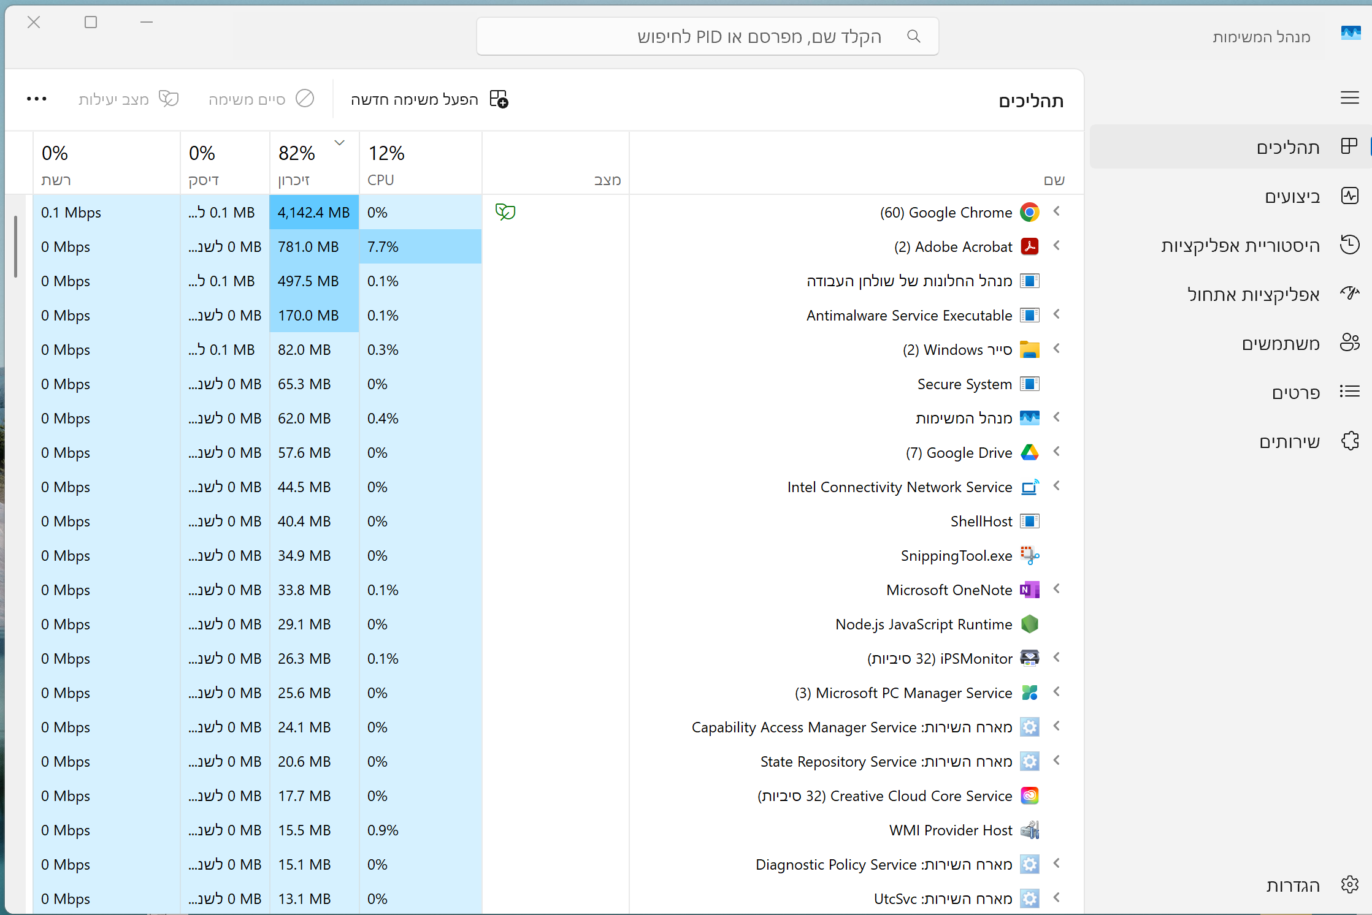Viewport: 1372px width, 915px height.
Task: Click the Google Chrome process icon
Action: [1029, 213]
